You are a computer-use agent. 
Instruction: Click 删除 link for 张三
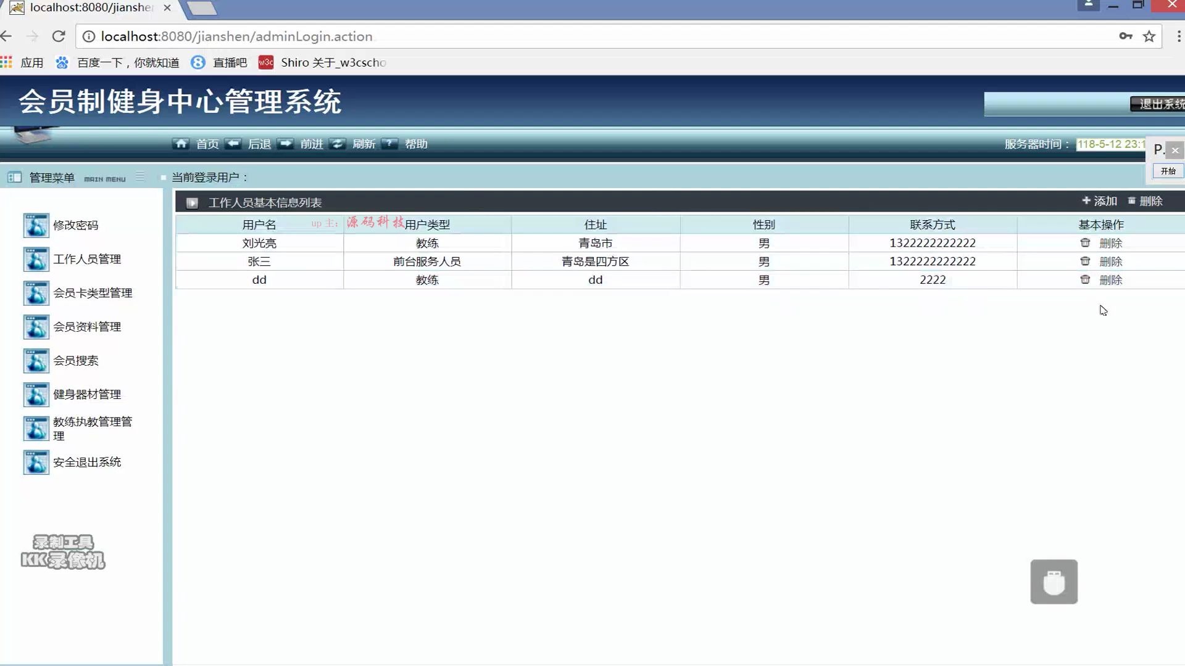point(1110,261)
